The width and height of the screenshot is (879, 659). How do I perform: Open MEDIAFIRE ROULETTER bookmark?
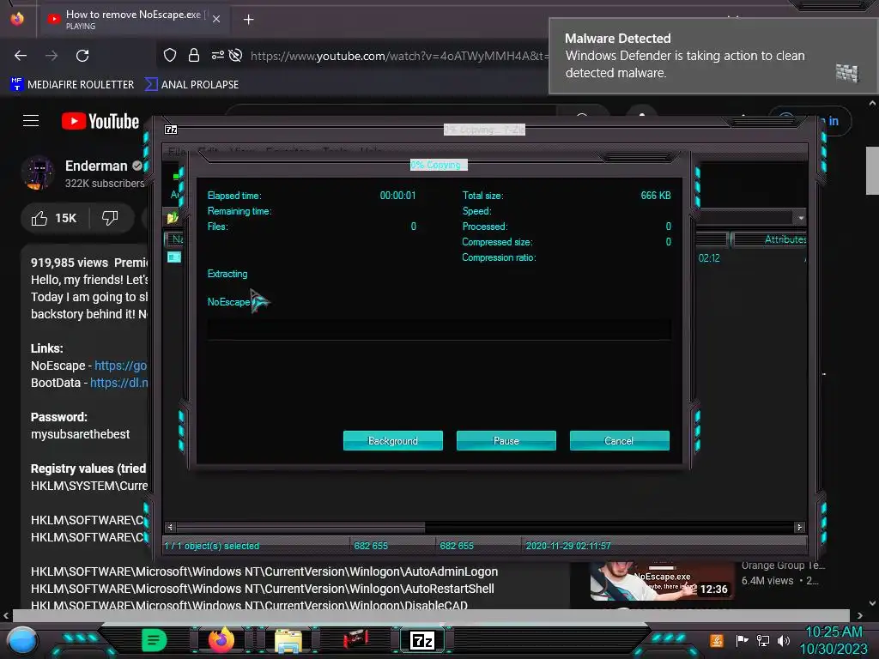[x=72, y=85]
